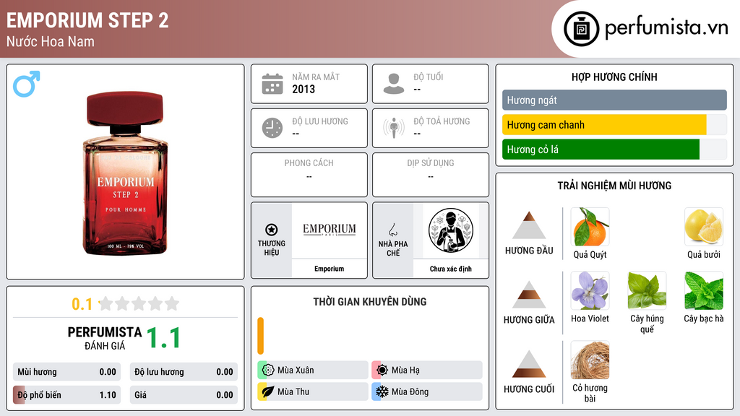This screenshot has width=740, height=416.
Task: Select the Mùa Hạ season chip
Action: pyautogui.click(x=427, y=370)
